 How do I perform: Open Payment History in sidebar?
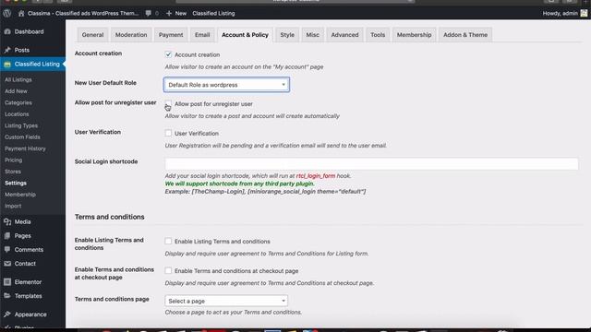click(25, 148)
